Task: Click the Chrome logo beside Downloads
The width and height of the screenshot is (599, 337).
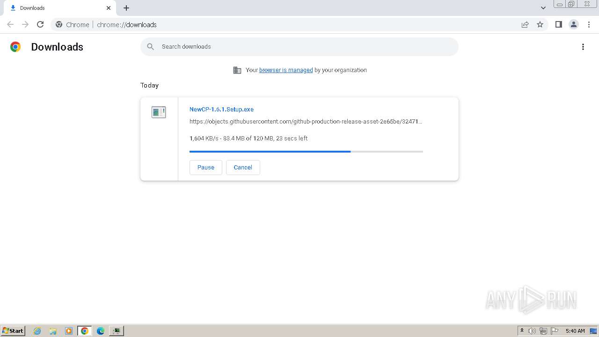Action: click(x=15, y=47)
